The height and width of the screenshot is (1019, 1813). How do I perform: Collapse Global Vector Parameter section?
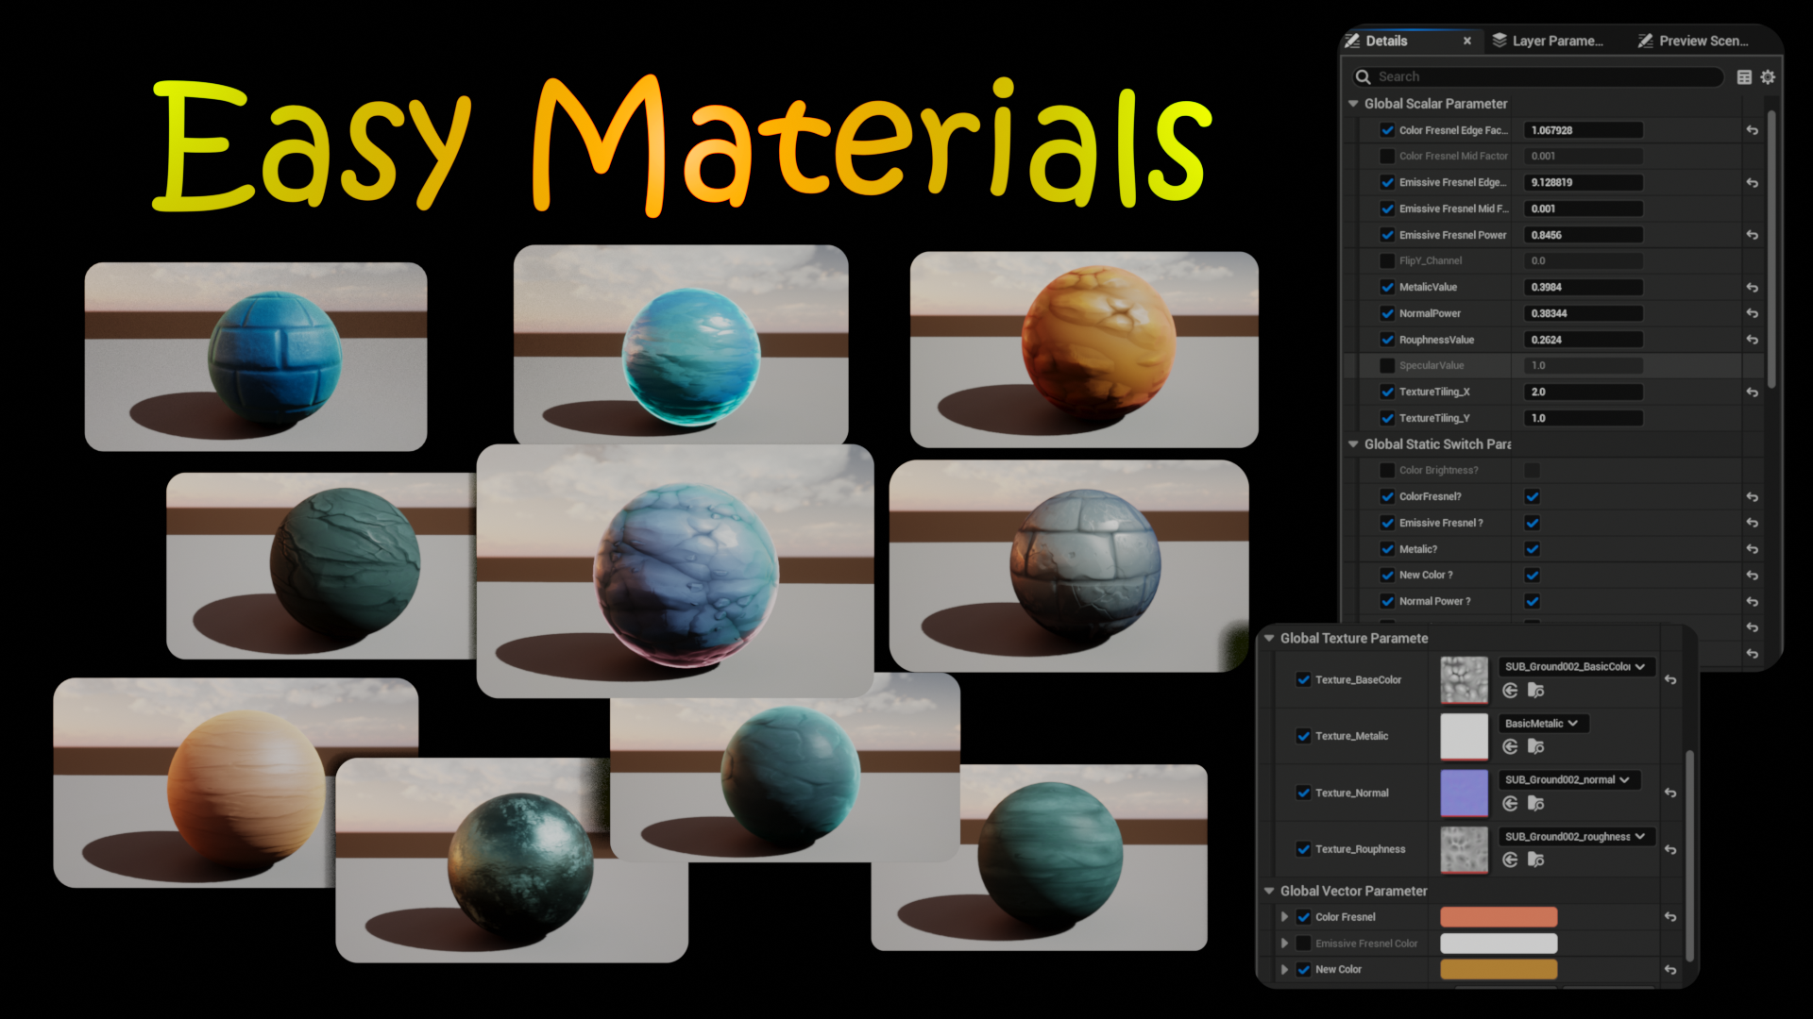(x=1269, y=892)
